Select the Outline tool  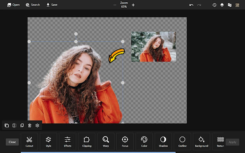[182, 142]
